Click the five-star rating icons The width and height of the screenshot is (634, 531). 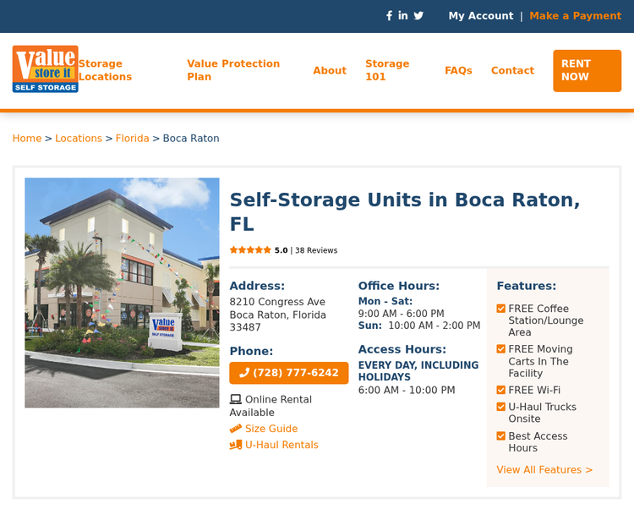pos(250,250)
